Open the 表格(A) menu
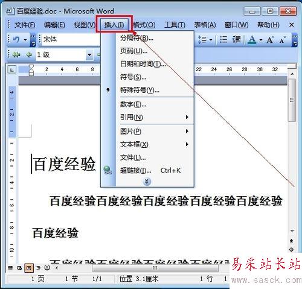Screen dimensions: 302x289 coord(205,25)
